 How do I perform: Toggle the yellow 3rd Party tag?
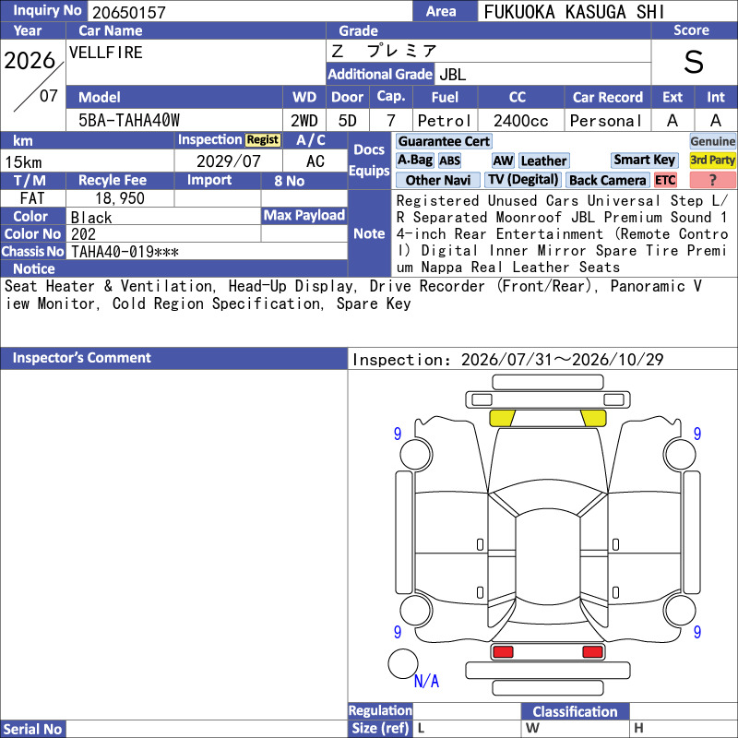(x=712, y=160)
